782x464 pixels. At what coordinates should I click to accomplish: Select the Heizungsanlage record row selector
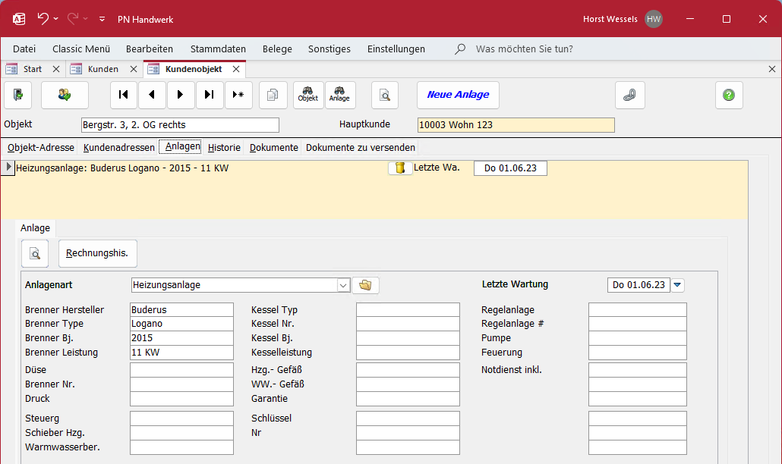click(x=8, y=168)
